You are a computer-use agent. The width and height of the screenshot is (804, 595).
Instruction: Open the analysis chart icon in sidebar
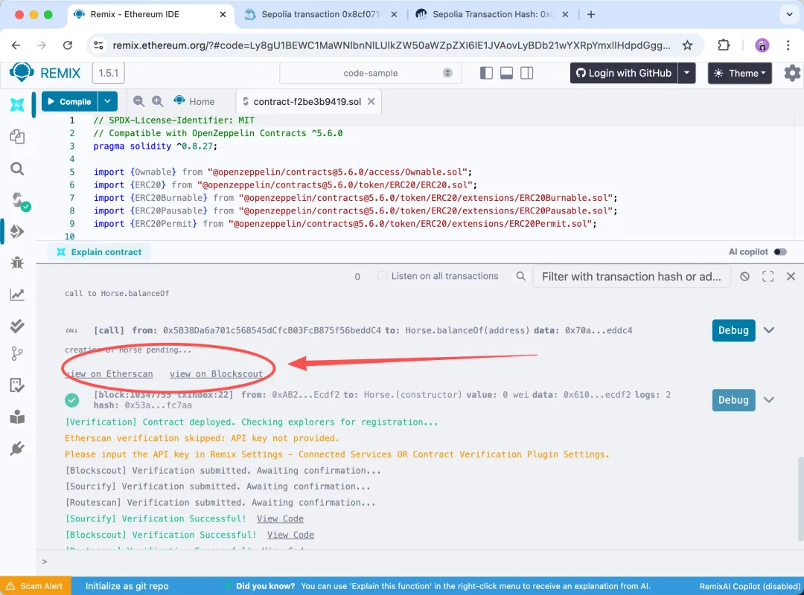point(17,295)
